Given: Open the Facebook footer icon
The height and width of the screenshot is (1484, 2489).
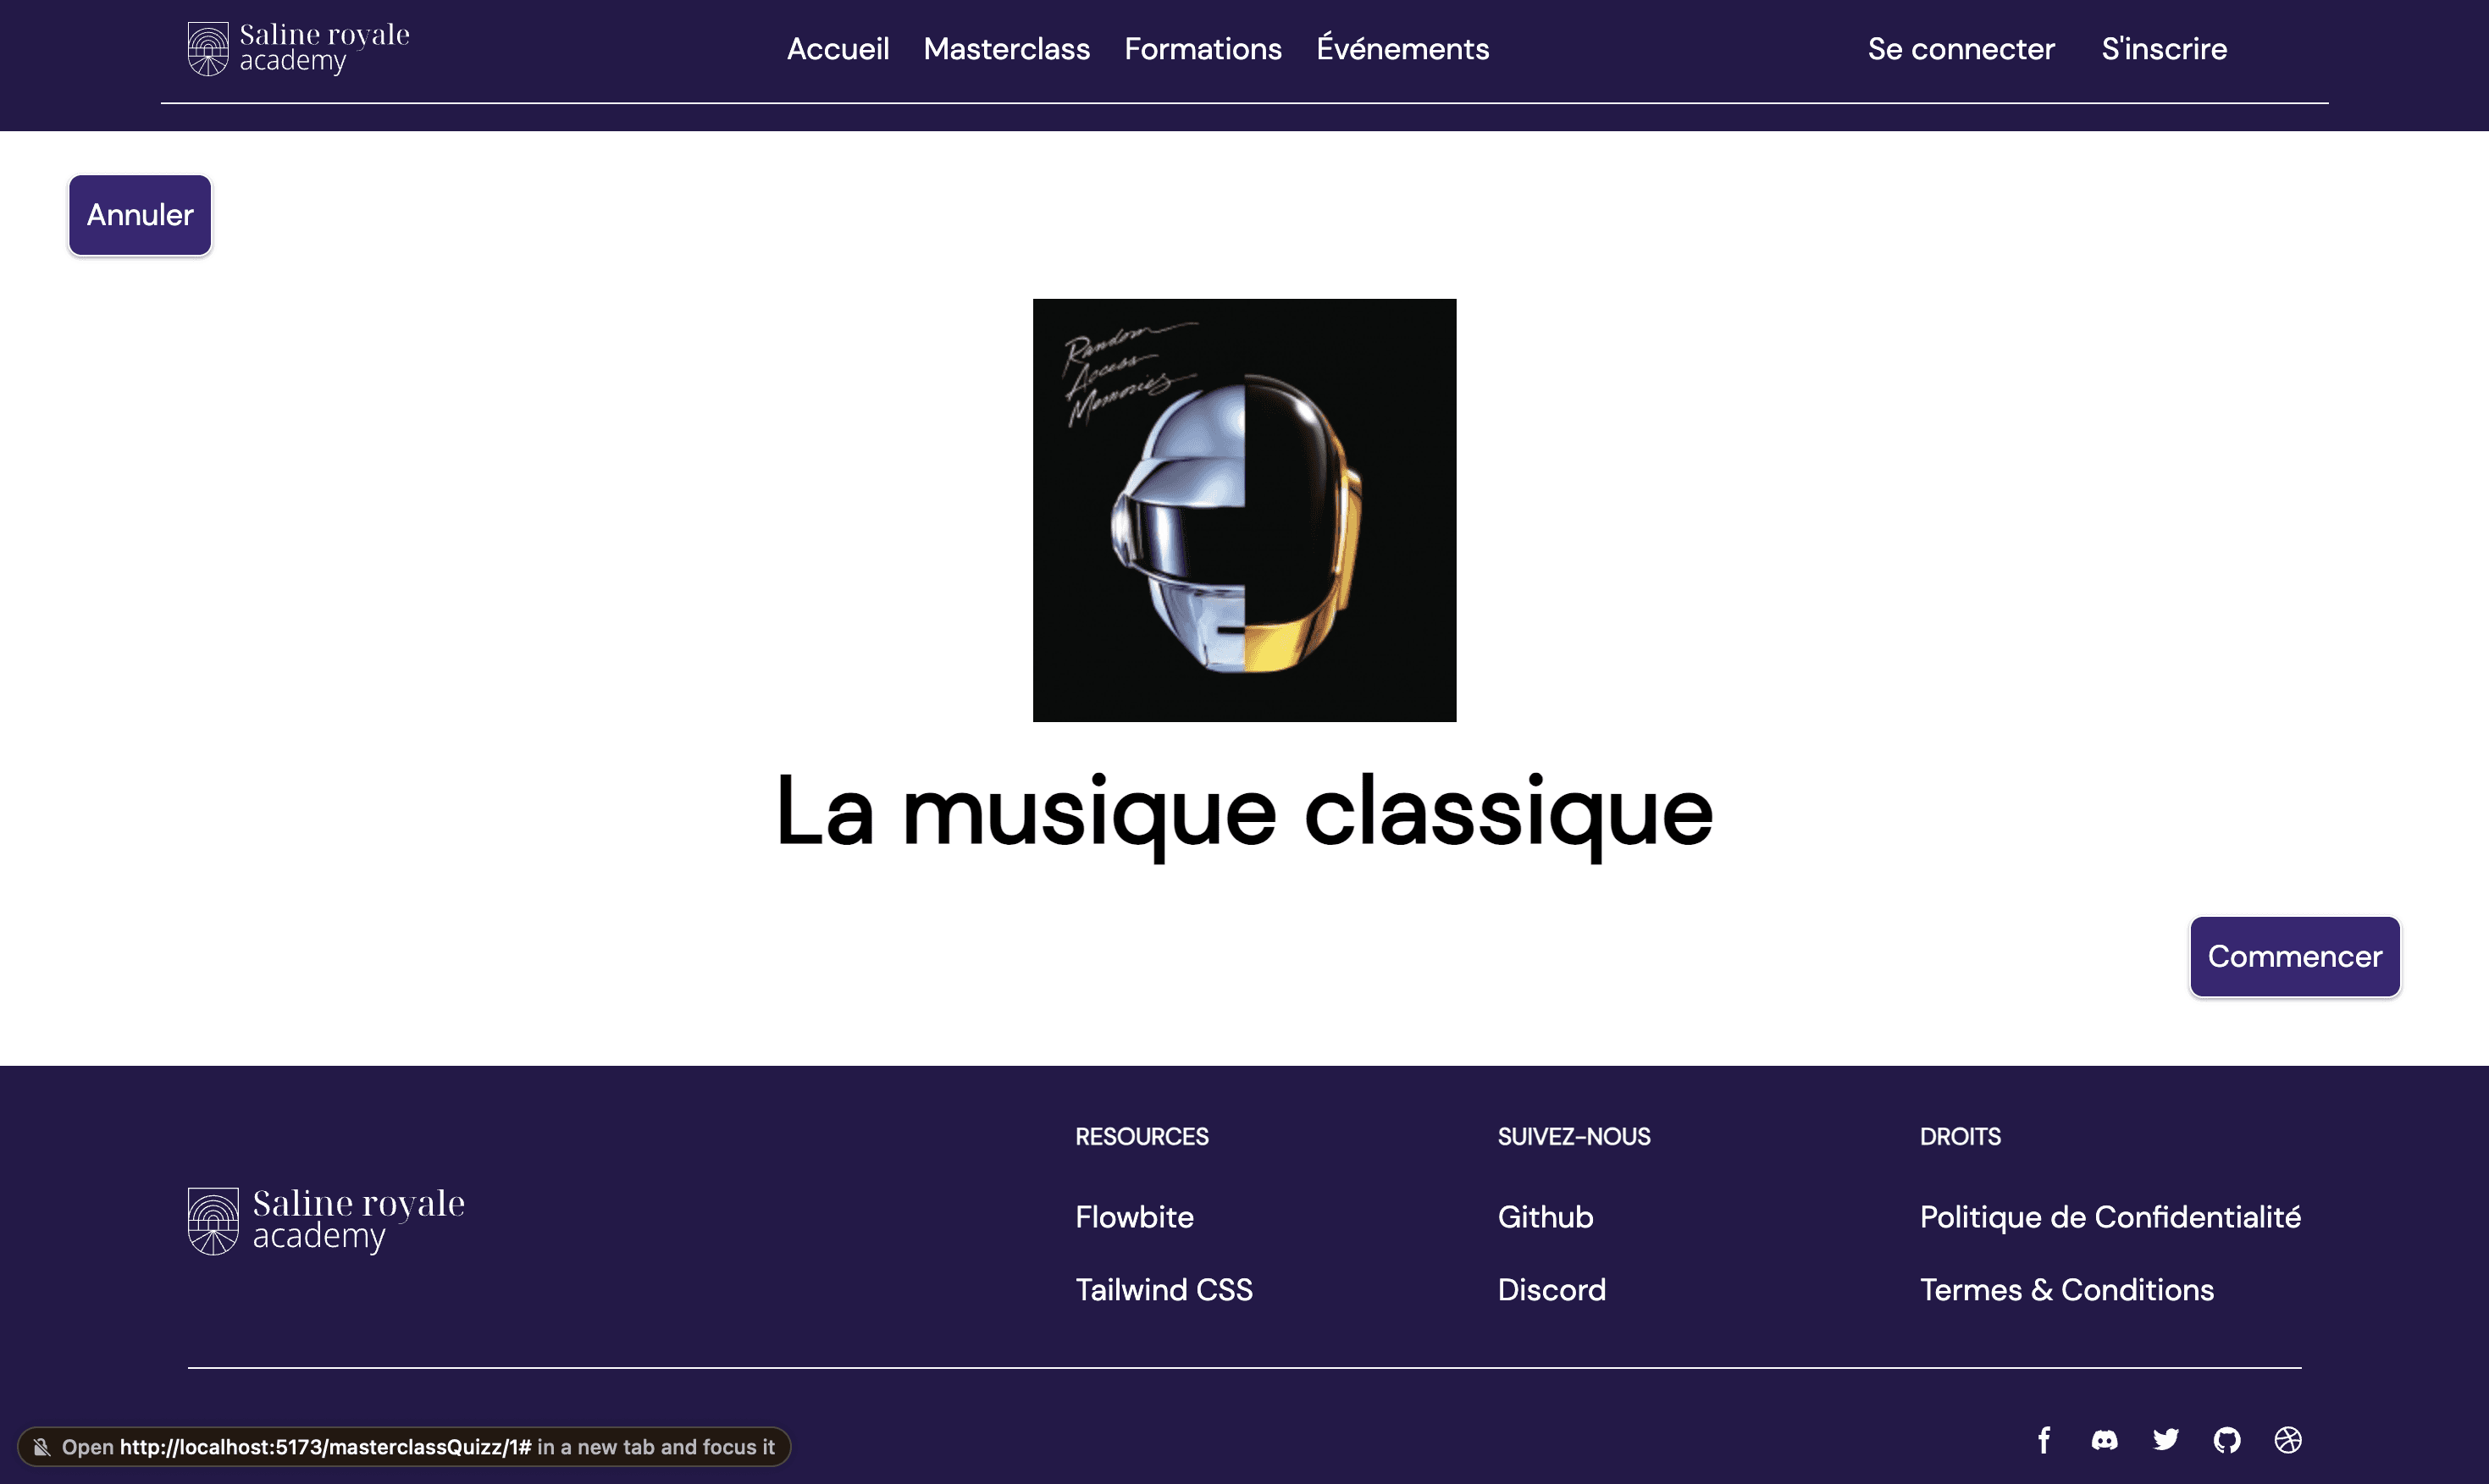Looking at the screenshot, I should (2044, 1439).
